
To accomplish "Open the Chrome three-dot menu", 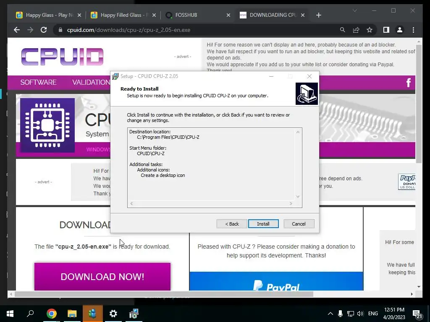I will point(413,30).
